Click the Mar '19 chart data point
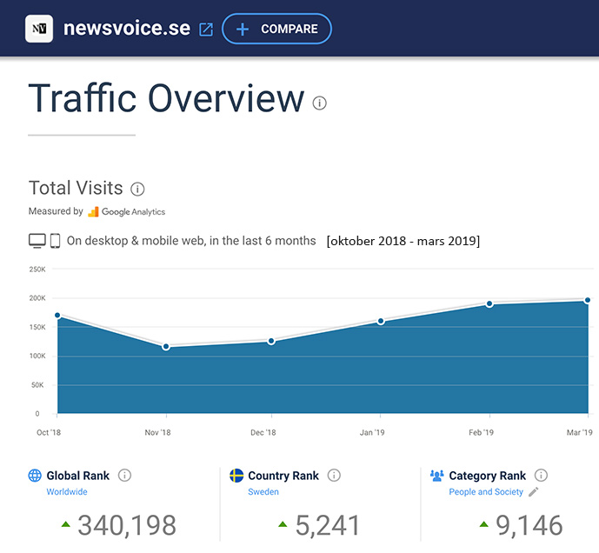 tap(588, 300)
